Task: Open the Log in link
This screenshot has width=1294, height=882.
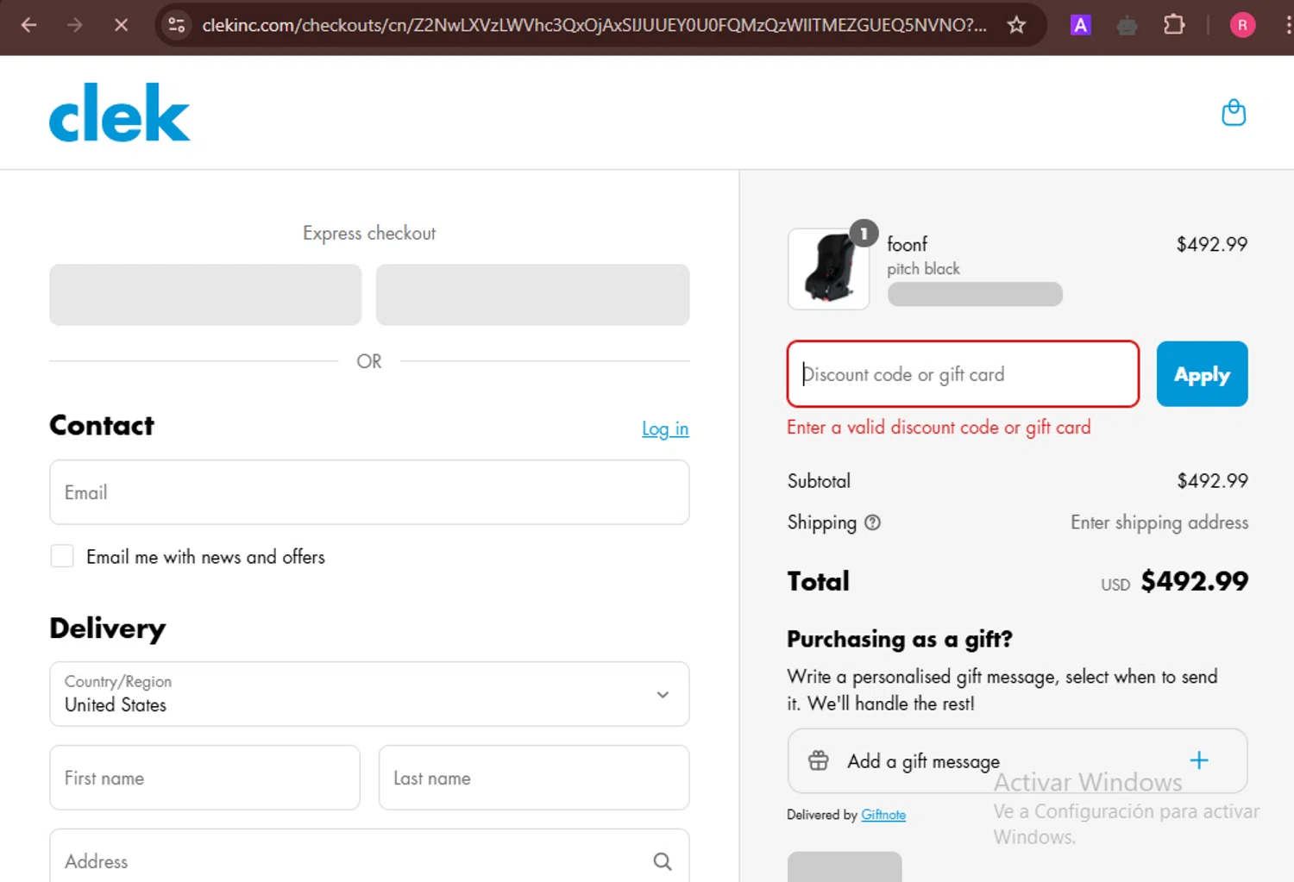Action: click(665, 428)
